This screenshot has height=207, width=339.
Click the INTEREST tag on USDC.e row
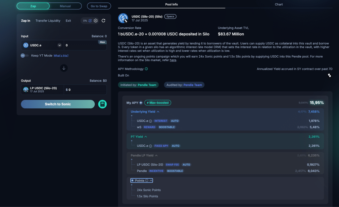[x=161, y=121]
